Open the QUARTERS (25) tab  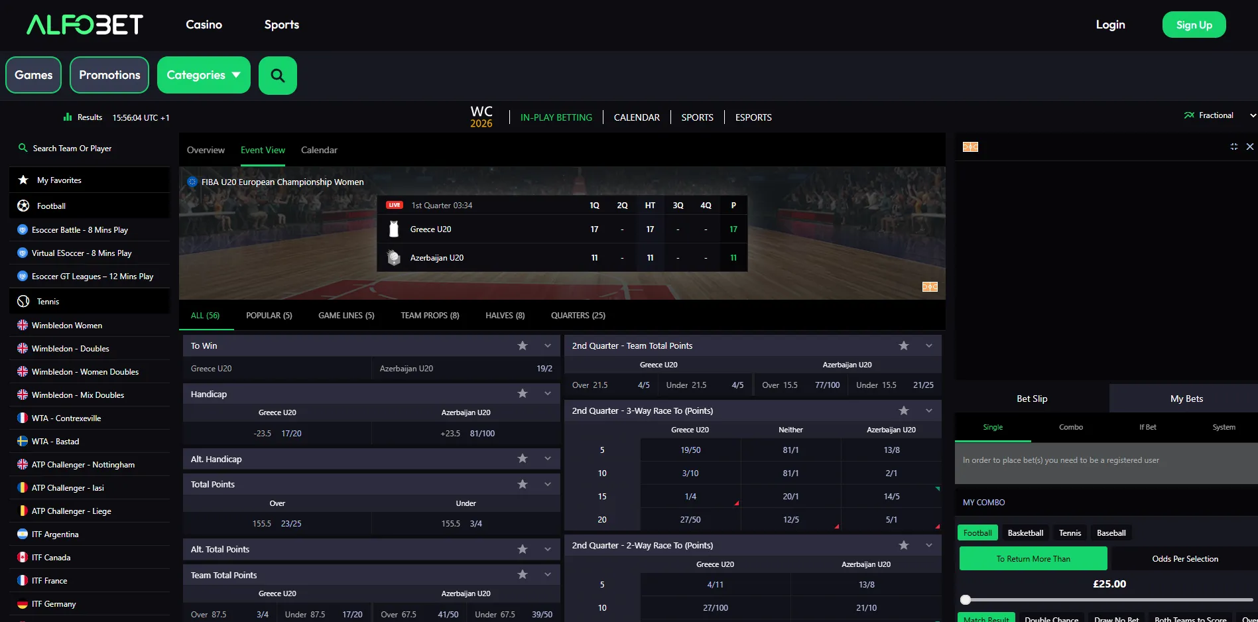tap(578, 316)
